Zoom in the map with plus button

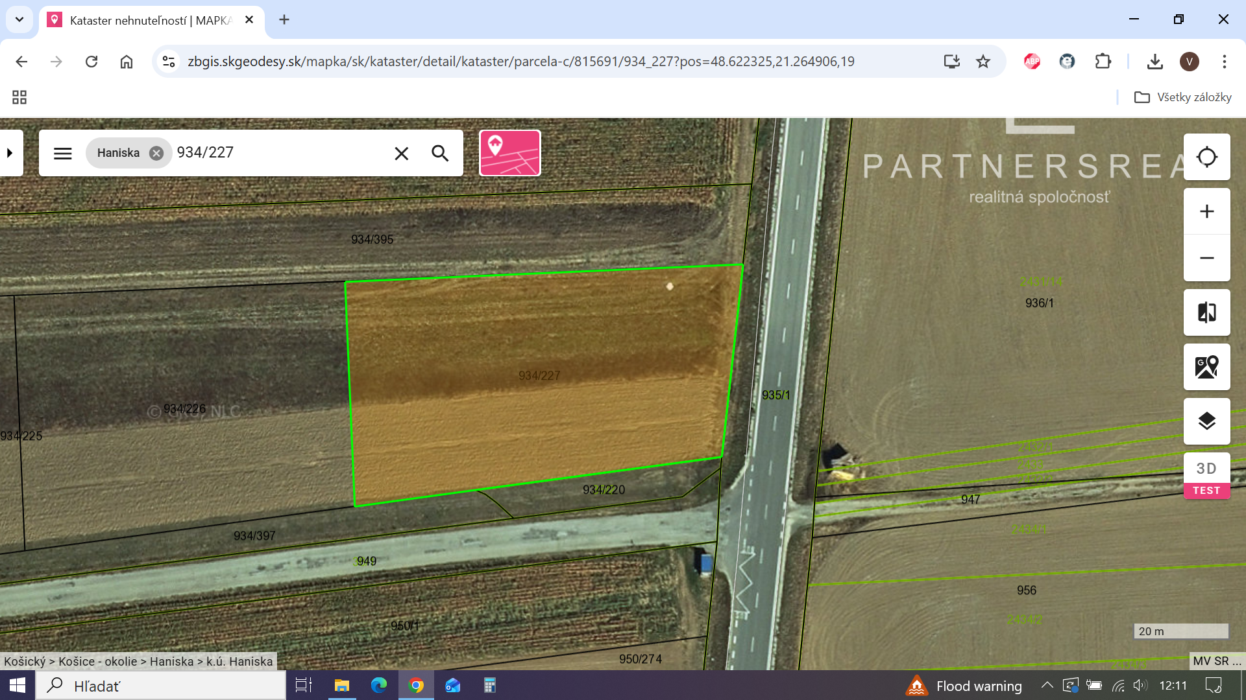click(1206, 211)
